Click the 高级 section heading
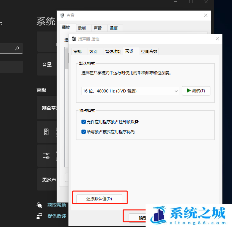This screenshot has width=232, height=227. pyautogui.click(x=42, y=90)
